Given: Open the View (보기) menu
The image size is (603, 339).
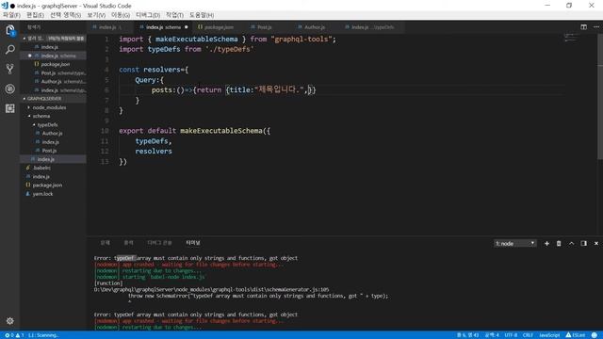Looking at the screenshot, I should (96, 15).
